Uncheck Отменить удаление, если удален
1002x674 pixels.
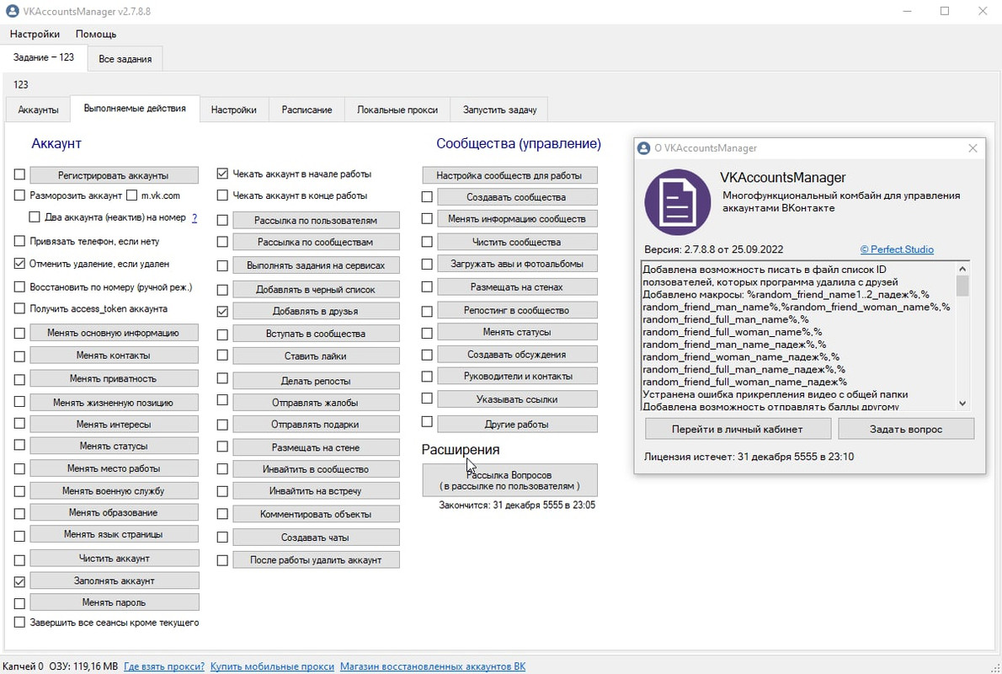click(20, 264)
